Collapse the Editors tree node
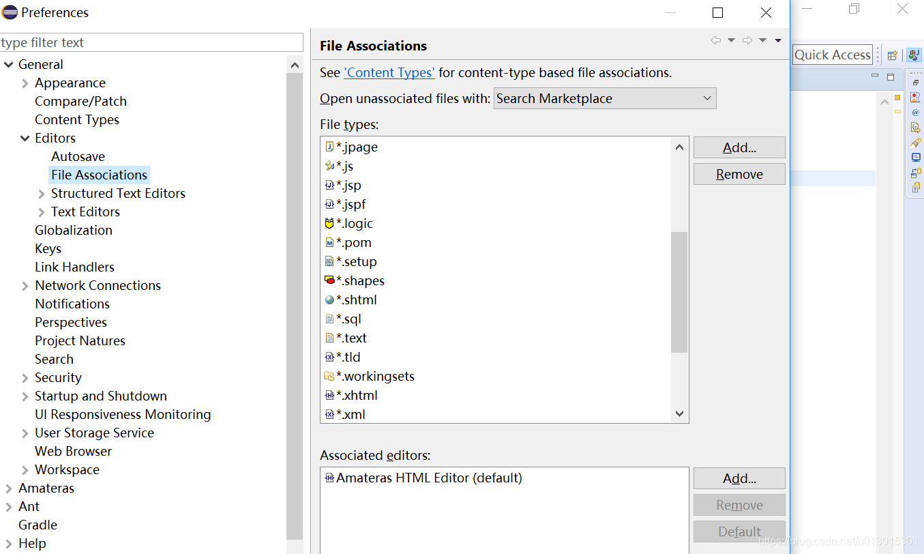924x554 pixels. (x=25, y=138)
